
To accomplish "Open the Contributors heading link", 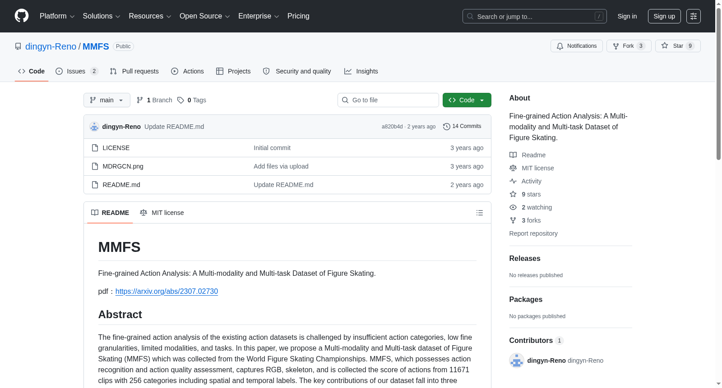I will tap(536, 340).
